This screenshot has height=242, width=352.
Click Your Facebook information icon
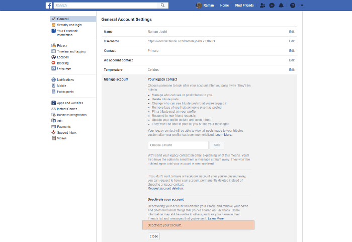coord(54,31)
